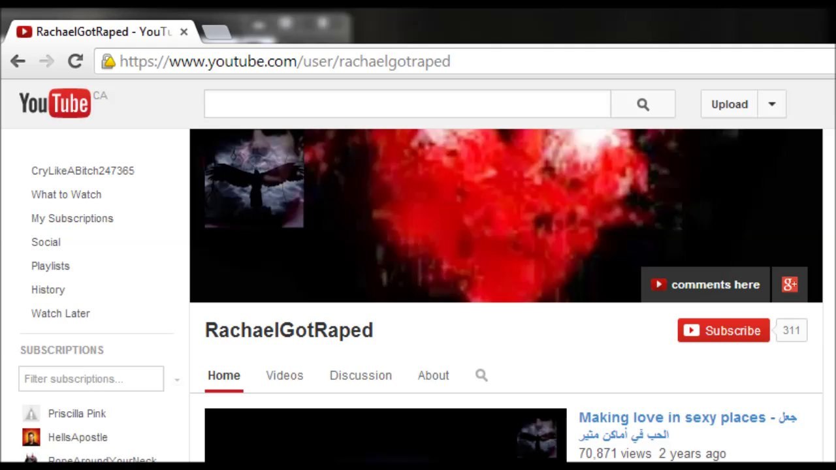This screenshot has height=470, width=836.
Task: Click the featured video thumbnail
Action: coord(385,435)
